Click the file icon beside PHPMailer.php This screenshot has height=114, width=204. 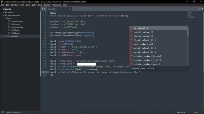9,27
